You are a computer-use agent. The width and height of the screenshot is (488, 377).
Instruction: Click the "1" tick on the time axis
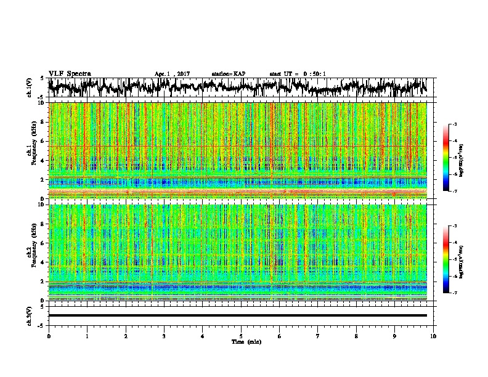[87, 336]
